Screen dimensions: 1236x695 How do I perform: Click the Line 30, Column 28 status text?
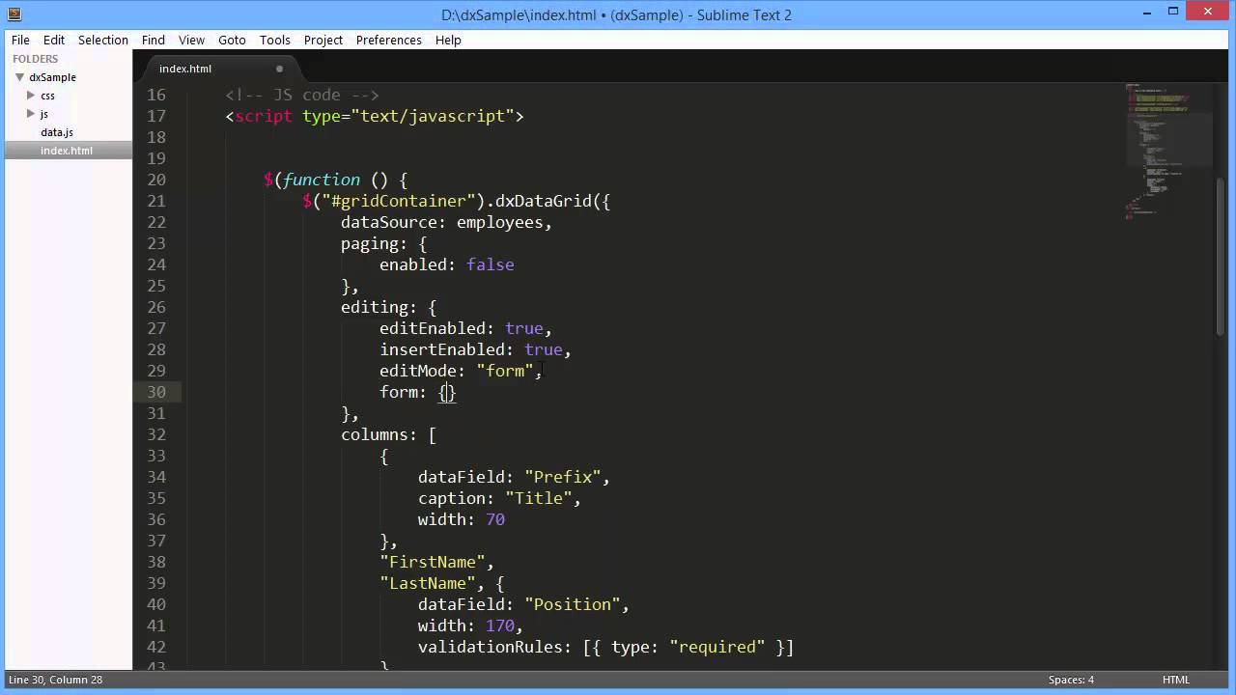pyautogui.click(x=56, y=680)
